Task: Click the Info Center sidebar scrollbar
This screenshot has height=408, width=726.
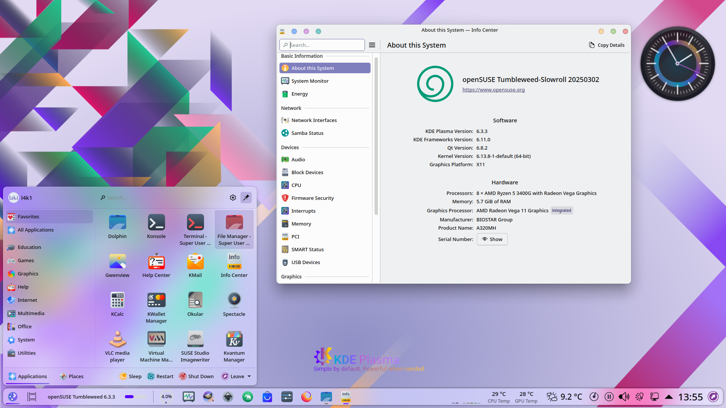Action: [x=376, y=136]
